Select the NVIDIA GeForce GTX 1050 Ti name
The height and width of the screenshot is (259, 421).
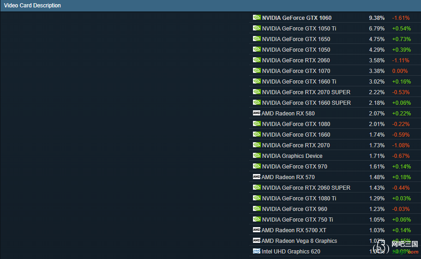[x=299, y=29]
